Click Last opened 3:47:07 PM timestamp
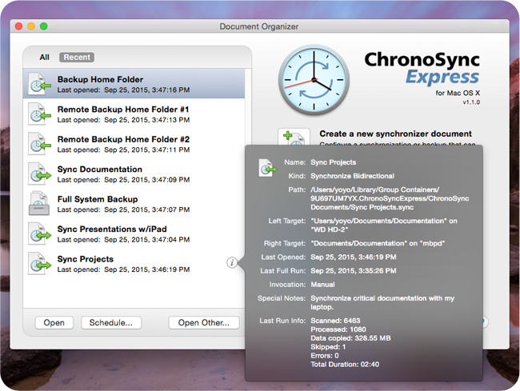Screen dimensions: 520x391 pos(123,209)
